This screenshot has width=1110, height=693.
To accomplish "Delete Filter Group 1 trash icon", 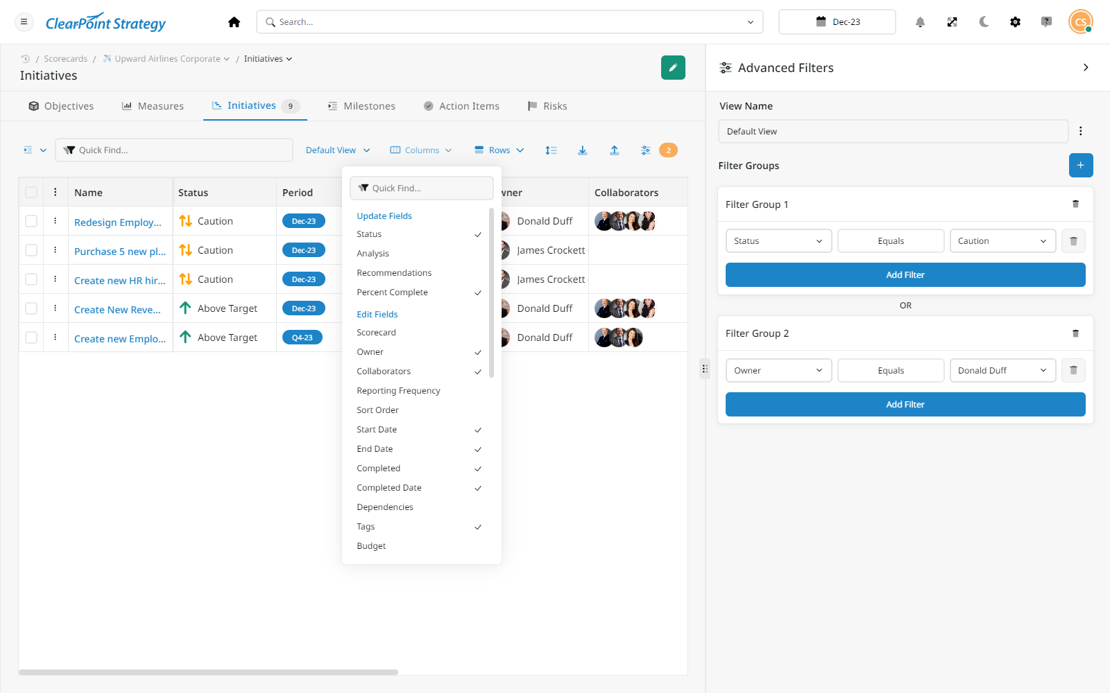I will [x=1075, y=204].
